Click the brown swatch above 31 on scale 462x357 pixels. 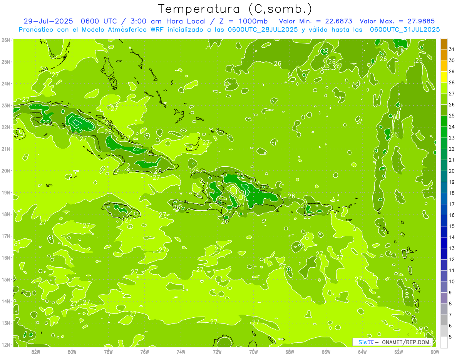pos(444,44)
